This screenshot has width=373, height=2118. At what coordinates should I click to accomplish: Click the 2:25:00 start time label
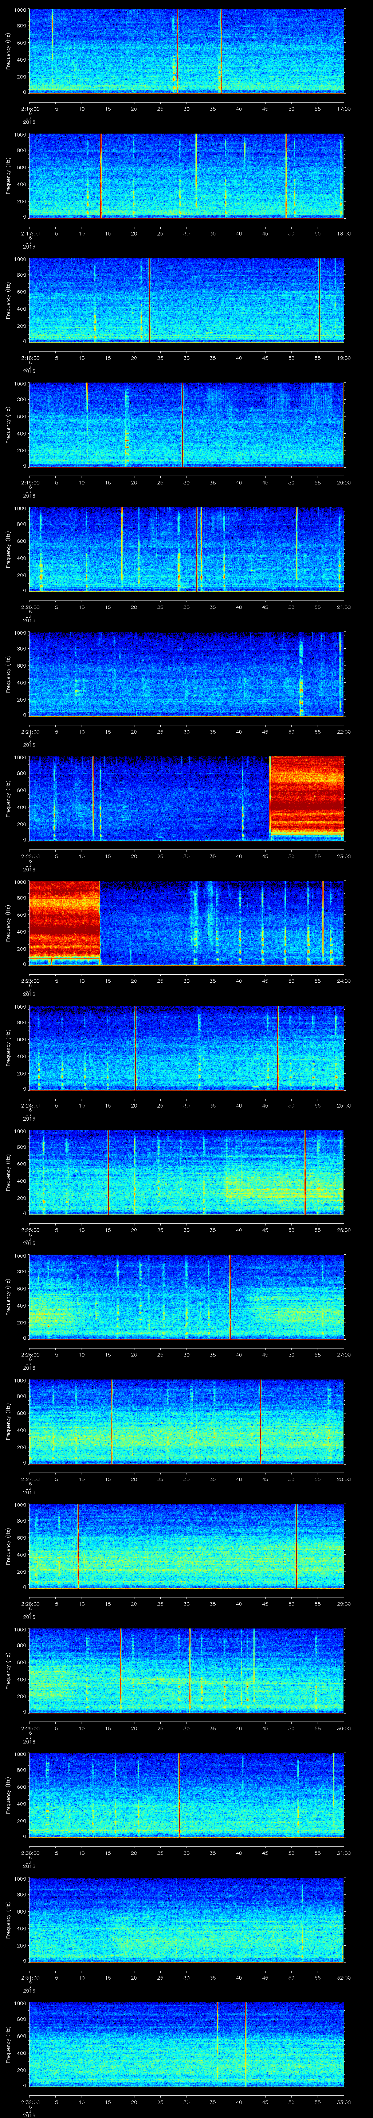click(x=30, y=1230)
